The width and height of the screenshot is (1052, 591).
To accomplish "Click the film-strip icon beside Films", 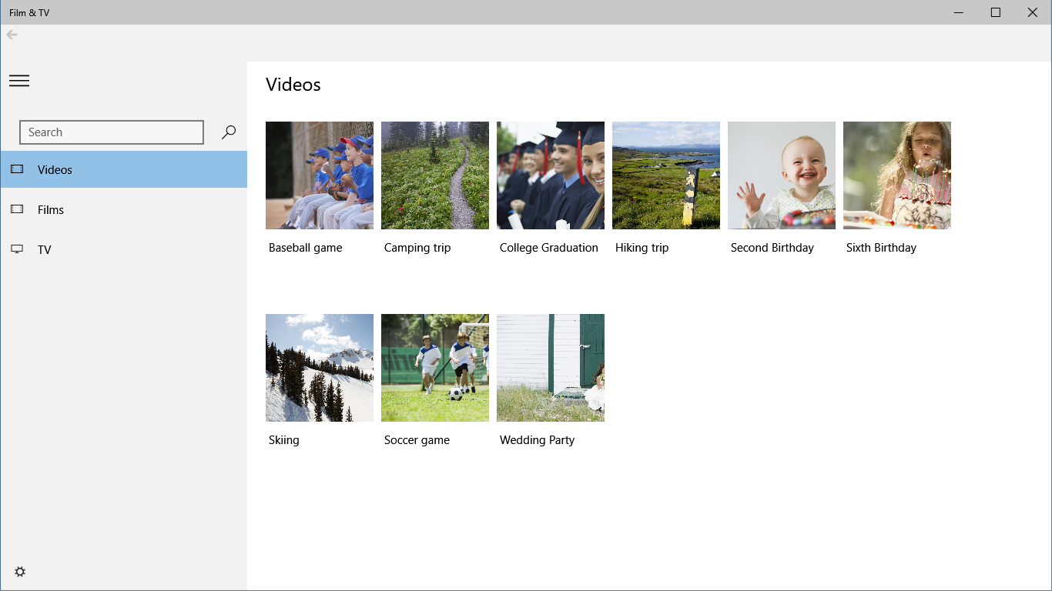I will [x=17, y=209].
